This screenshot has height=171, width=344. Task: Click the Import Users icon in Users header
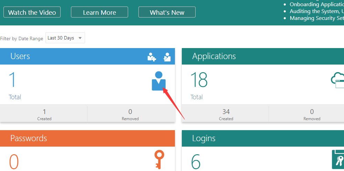coord(167,57)
